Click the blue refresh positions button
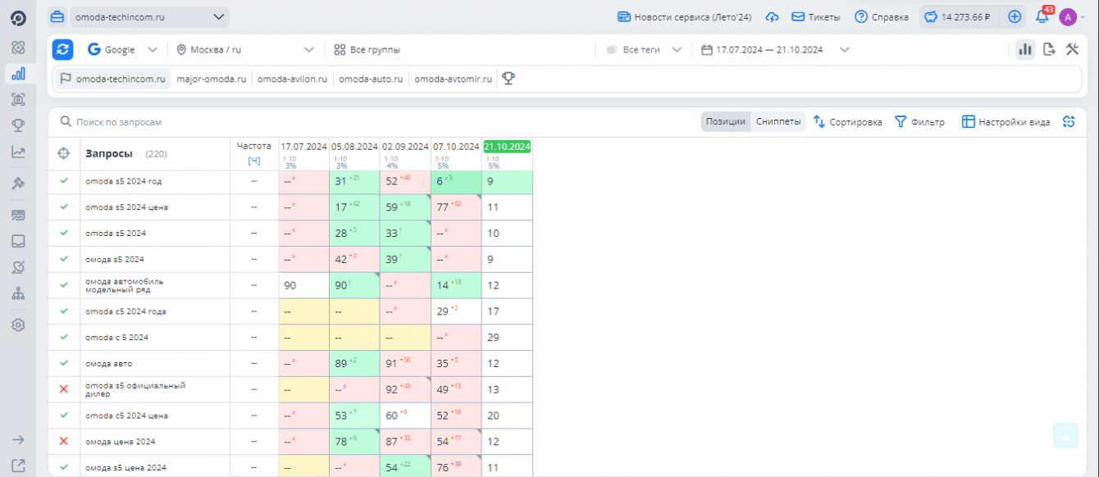The width and height of the screenshot is (1099, 477). coord(63,49)
